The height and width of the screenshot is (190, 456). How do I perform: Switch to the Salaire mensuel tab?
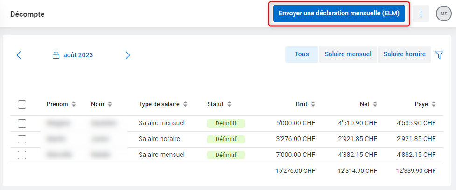pos(348,54)
